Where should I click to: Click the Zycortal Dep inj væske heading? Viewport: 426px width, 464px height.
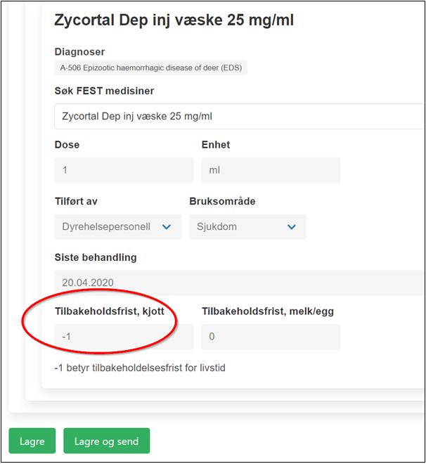click(x=174, y=20)
